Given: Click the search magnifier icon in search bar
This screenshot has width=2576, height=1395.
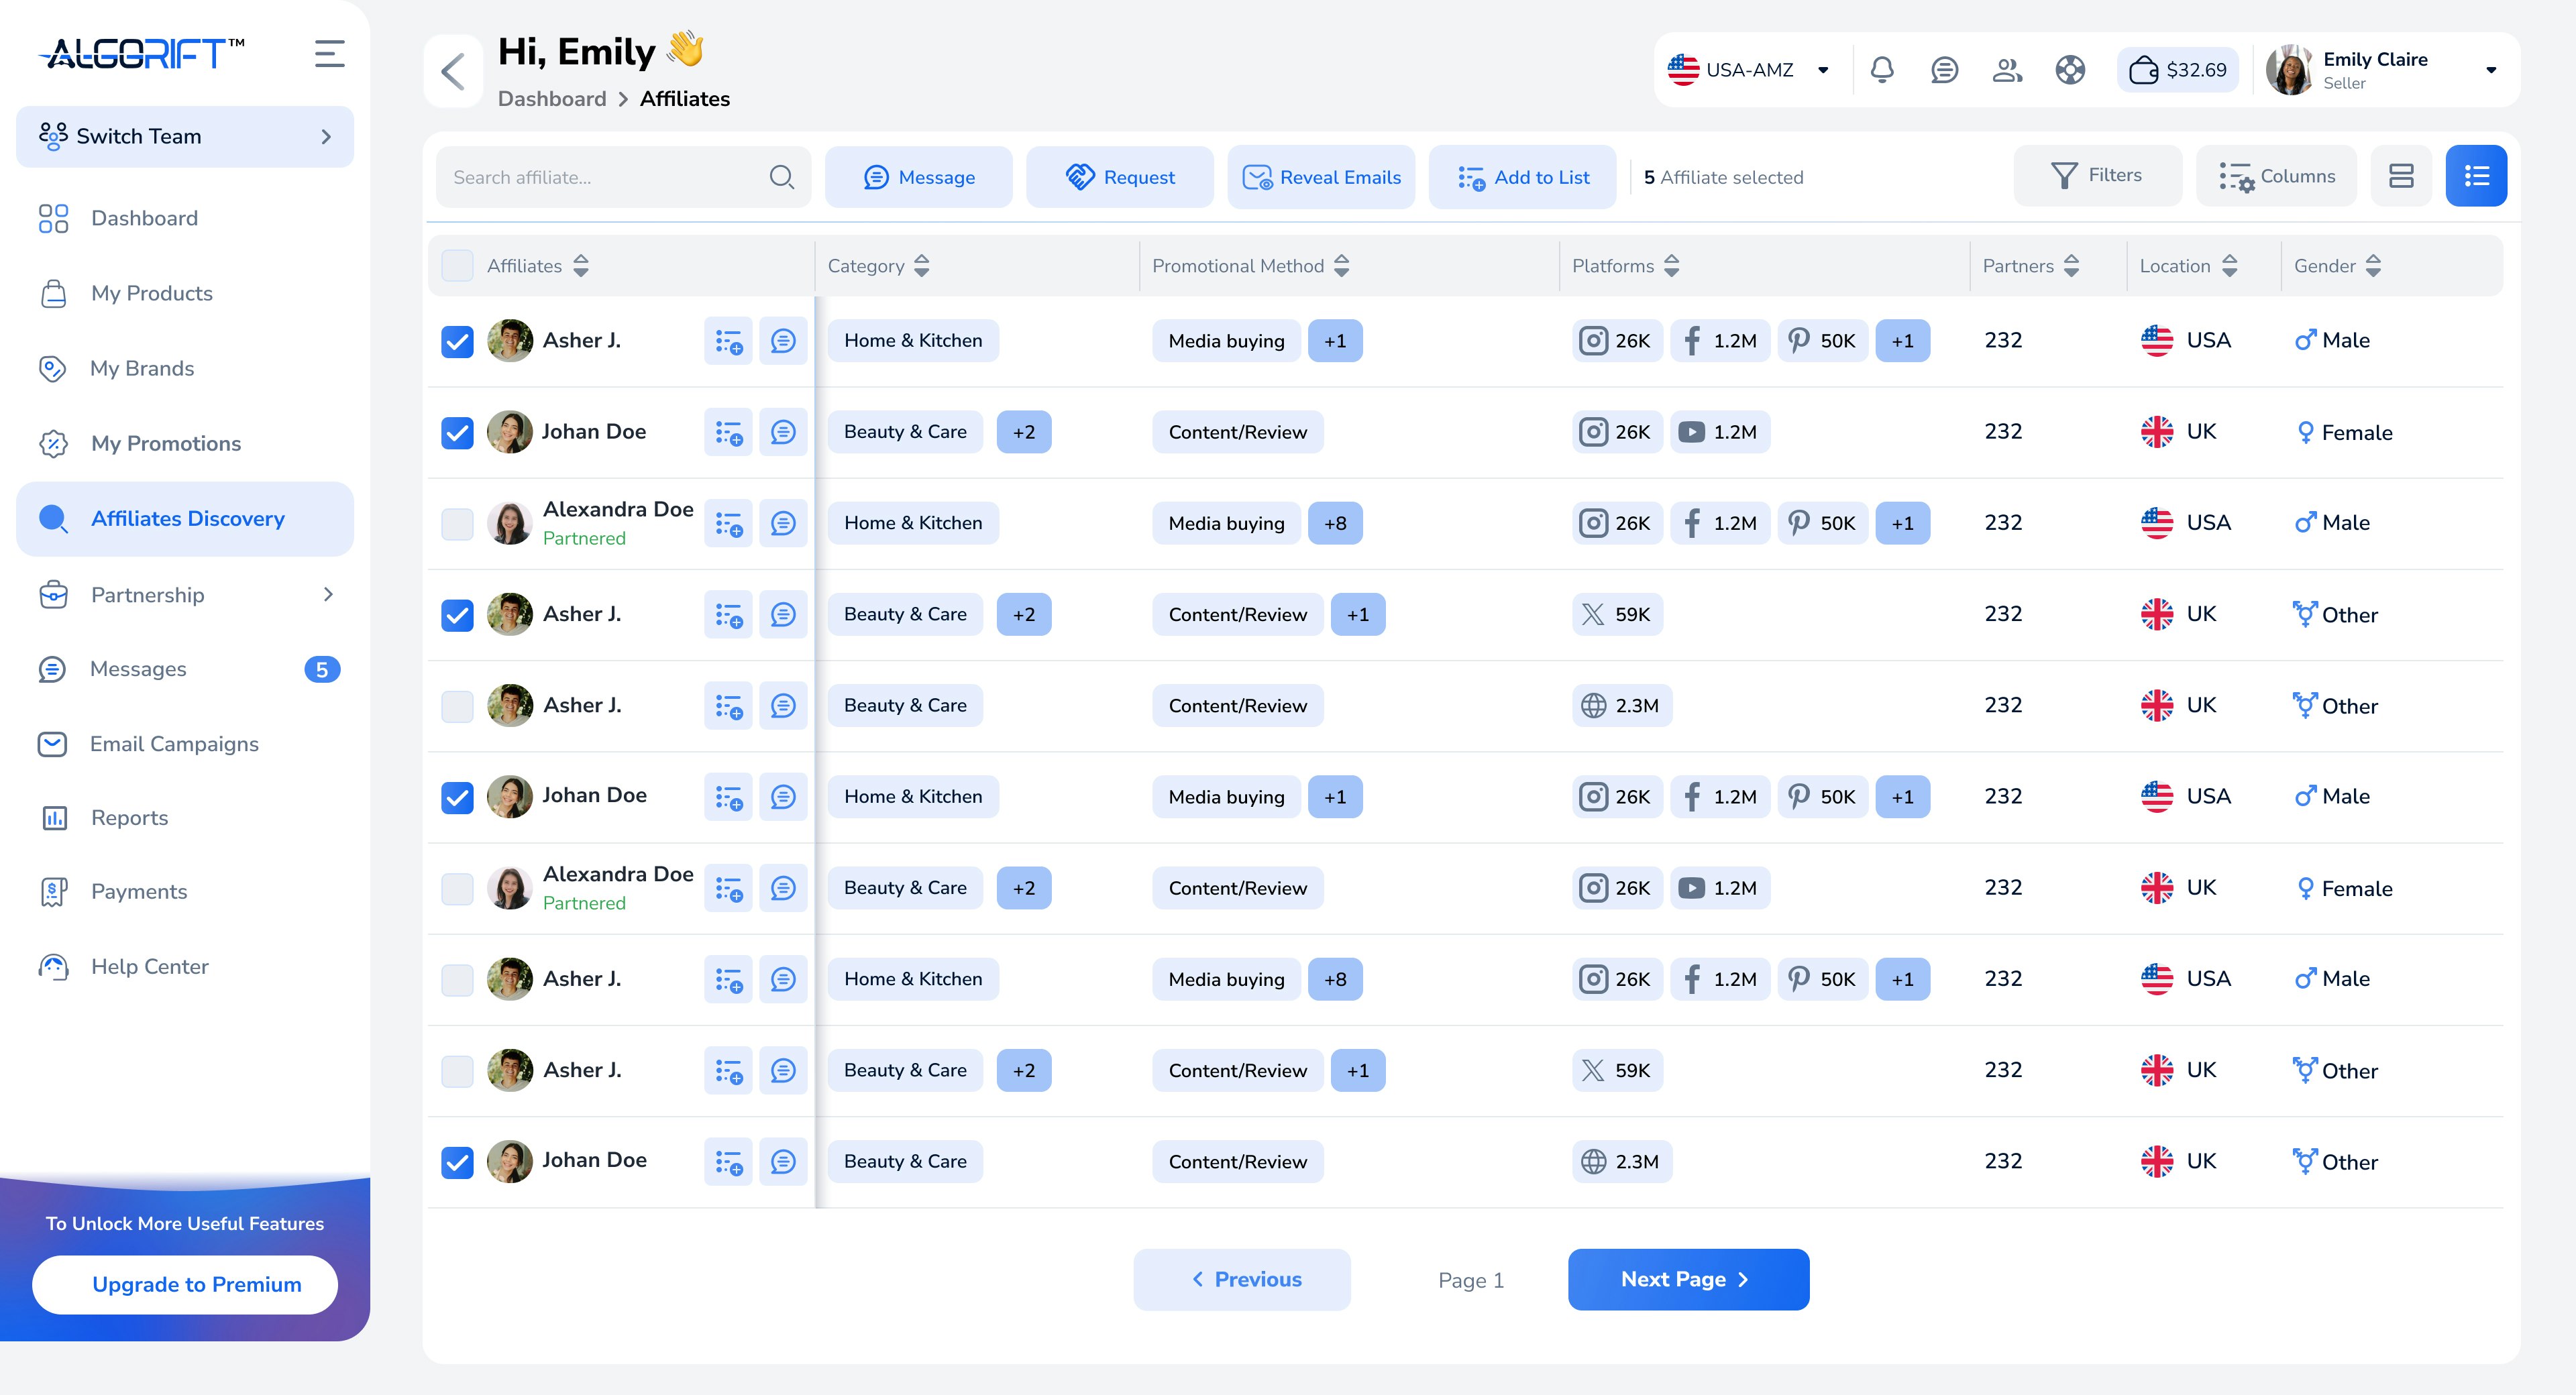Looking at the screenshot, I should pyautogui.click(x=781, y=176).
